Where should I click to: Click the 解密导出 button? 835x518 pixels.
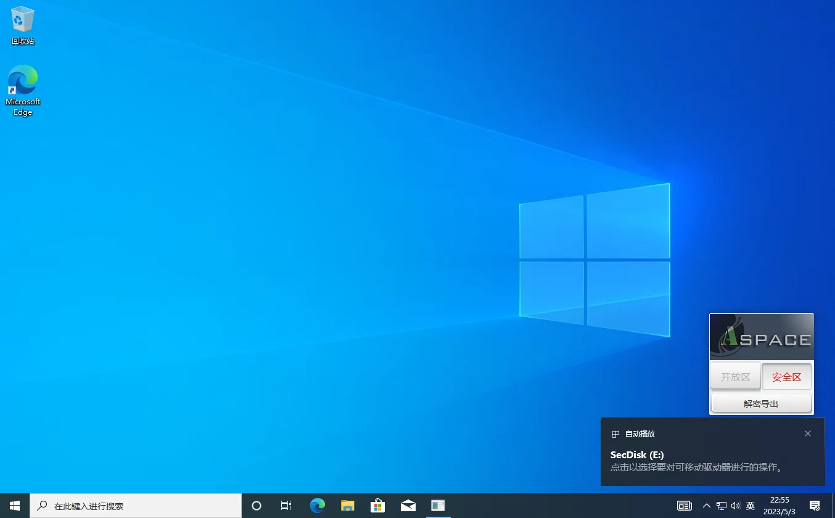click(x=761, y=403)
